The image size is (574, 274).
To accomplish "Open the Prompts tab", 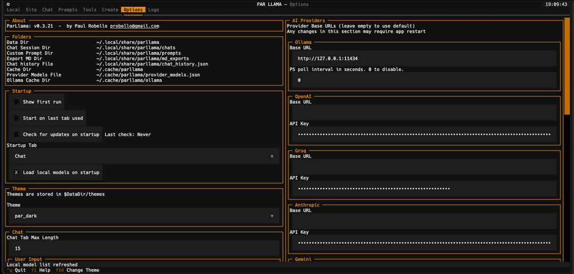I will pos(67,10).
